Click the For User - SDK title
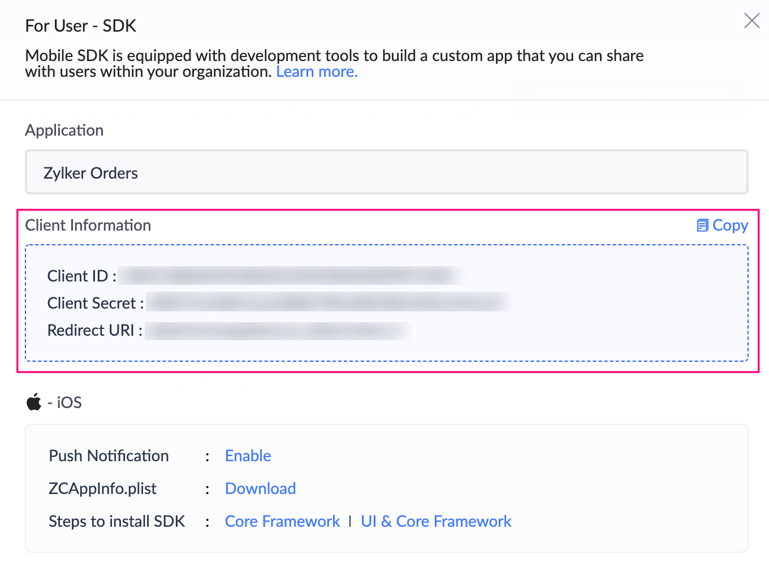The height and width of the screenshot is (572, 769). click(x=81, y=26)
